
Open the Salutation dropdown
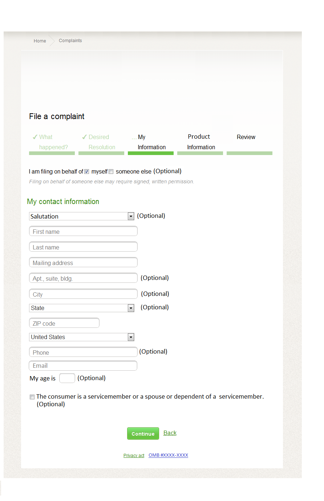[82, 216]
